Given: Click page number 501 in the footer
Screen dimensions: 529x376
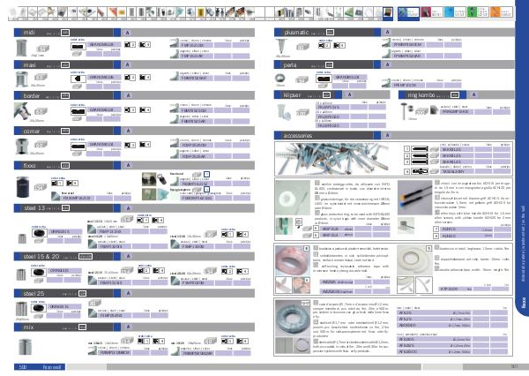Looking at the screenshot, I should pos(514,366).
